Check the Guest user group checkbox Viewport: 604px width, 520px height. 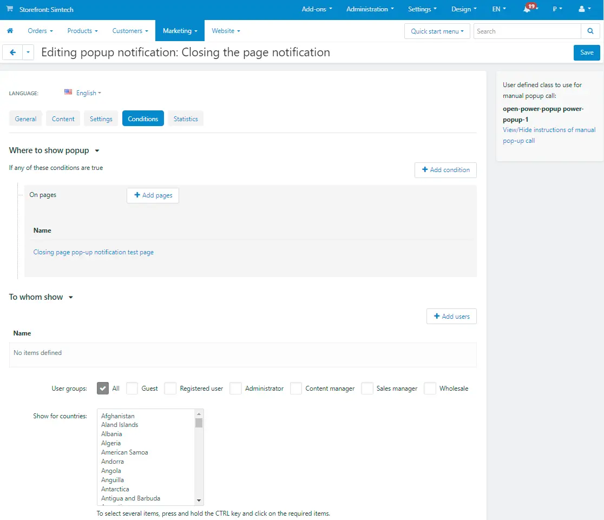coord(132,389)
